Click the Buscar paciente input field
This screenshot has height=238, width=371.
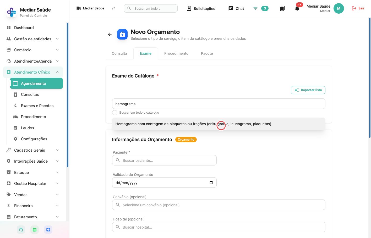tap(164, 160)
